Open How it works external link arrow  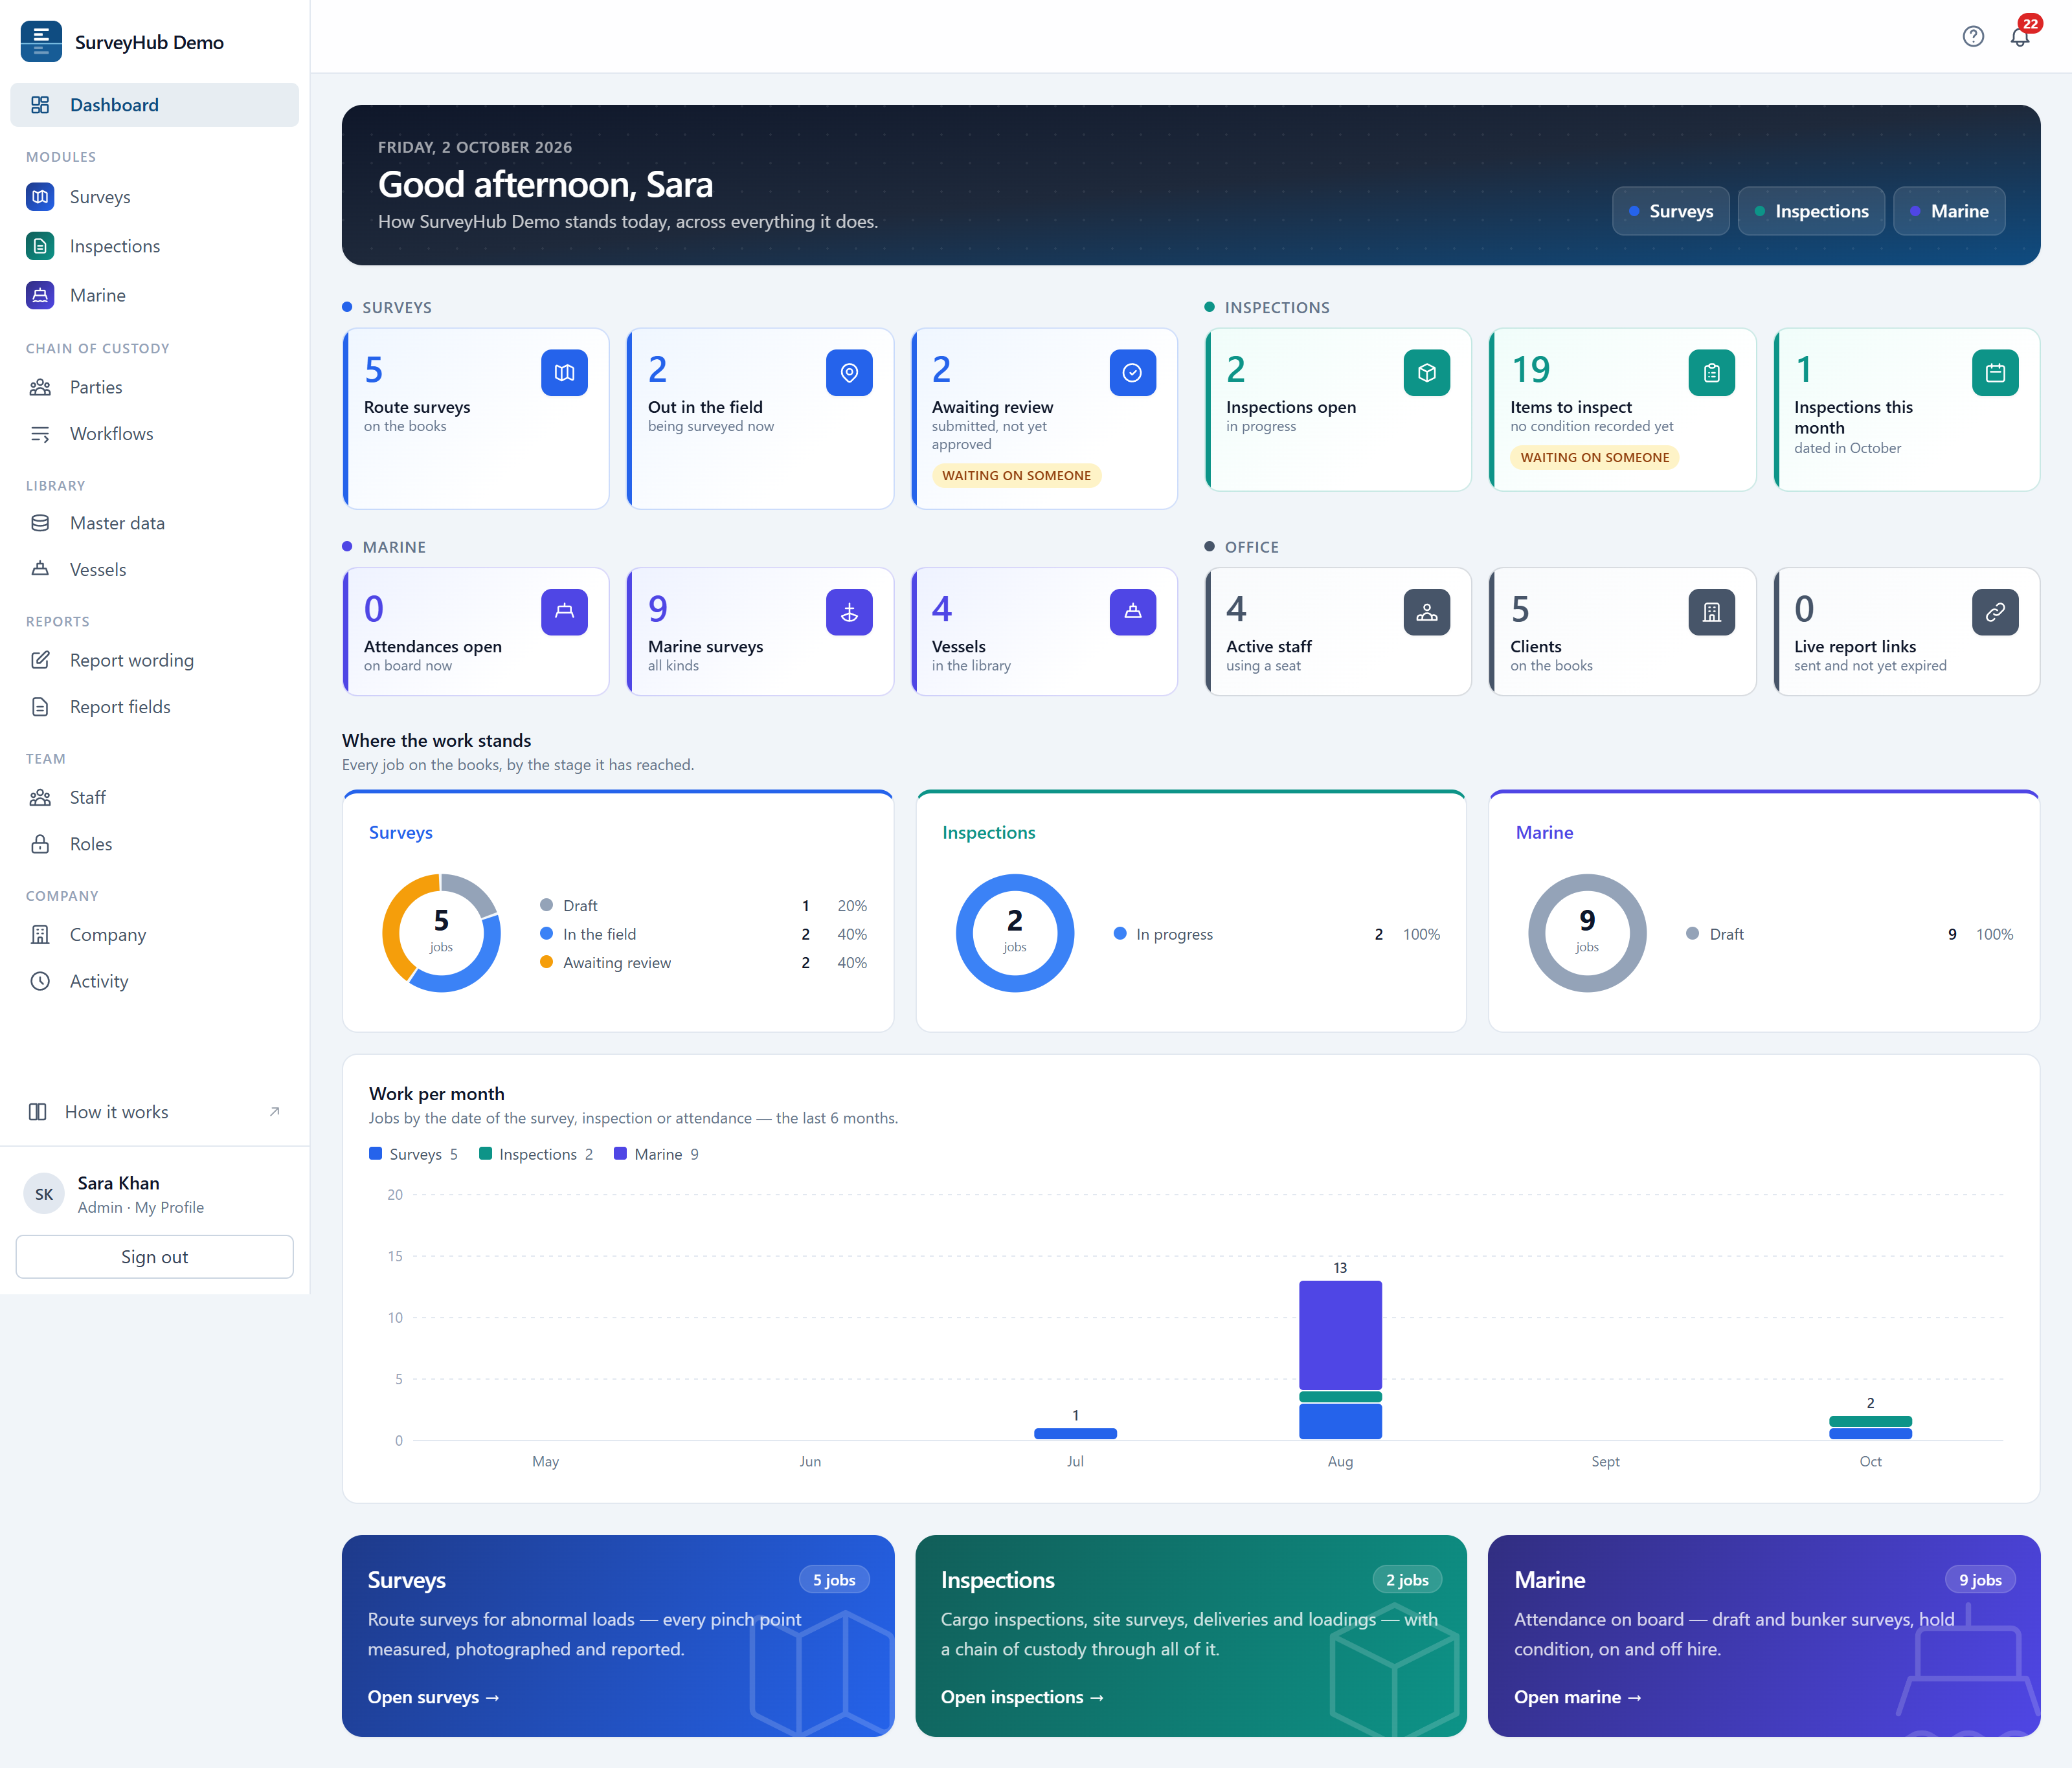[x=275, y=1111]
